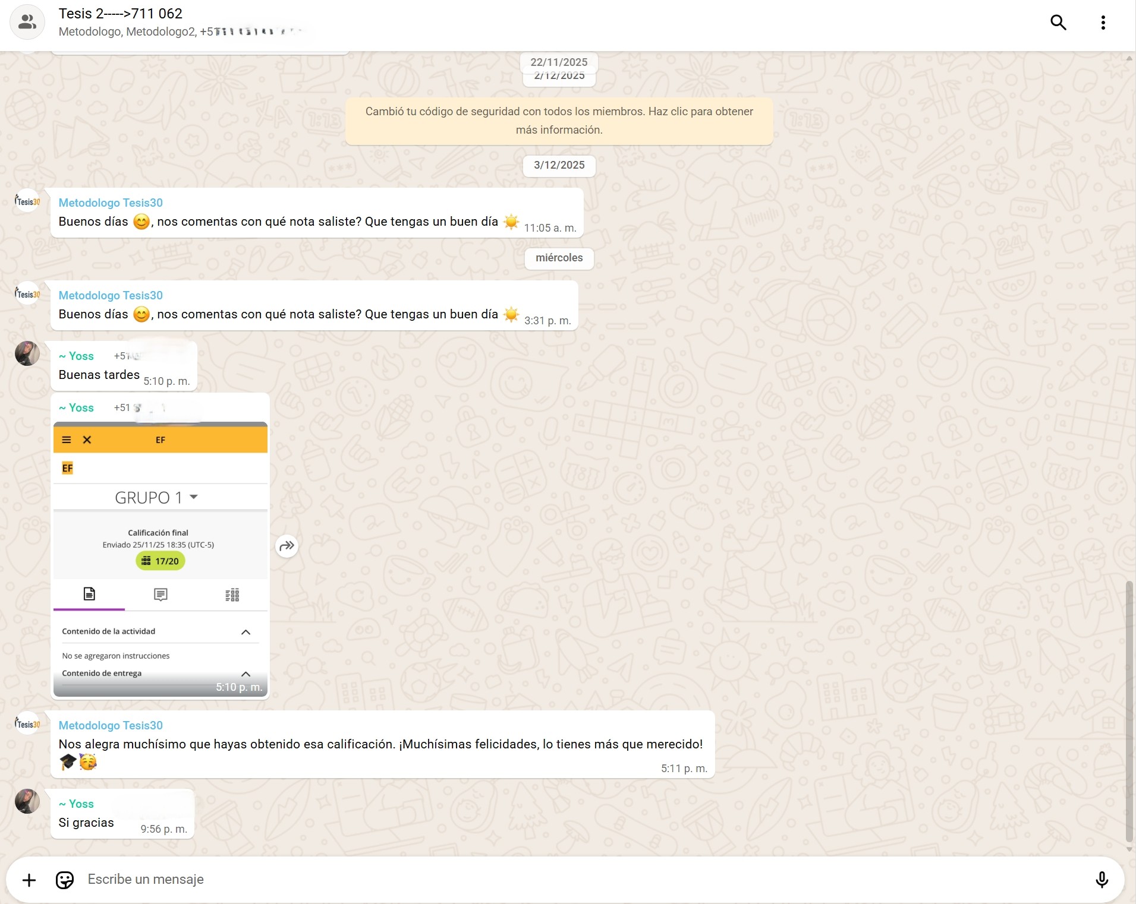Open the emoji and sticker picker
This screenshot has height=904, width=1136.
tap(64, 880)
